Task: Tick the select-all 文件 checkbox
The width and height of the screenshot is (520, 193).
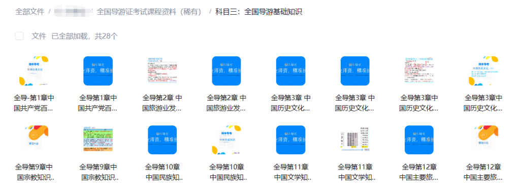Action: point(19,36)
